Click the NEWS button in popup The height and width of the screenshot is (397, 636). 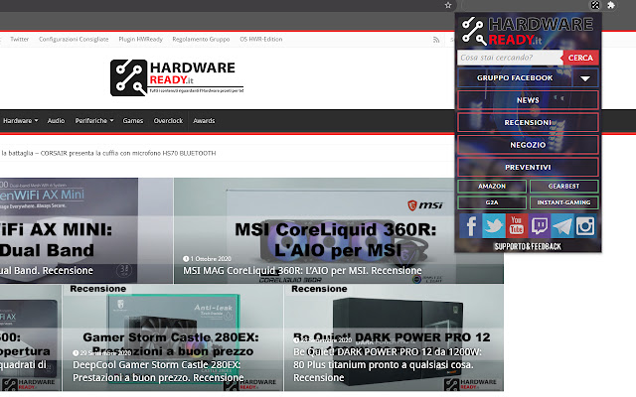[x=528, y=100]
